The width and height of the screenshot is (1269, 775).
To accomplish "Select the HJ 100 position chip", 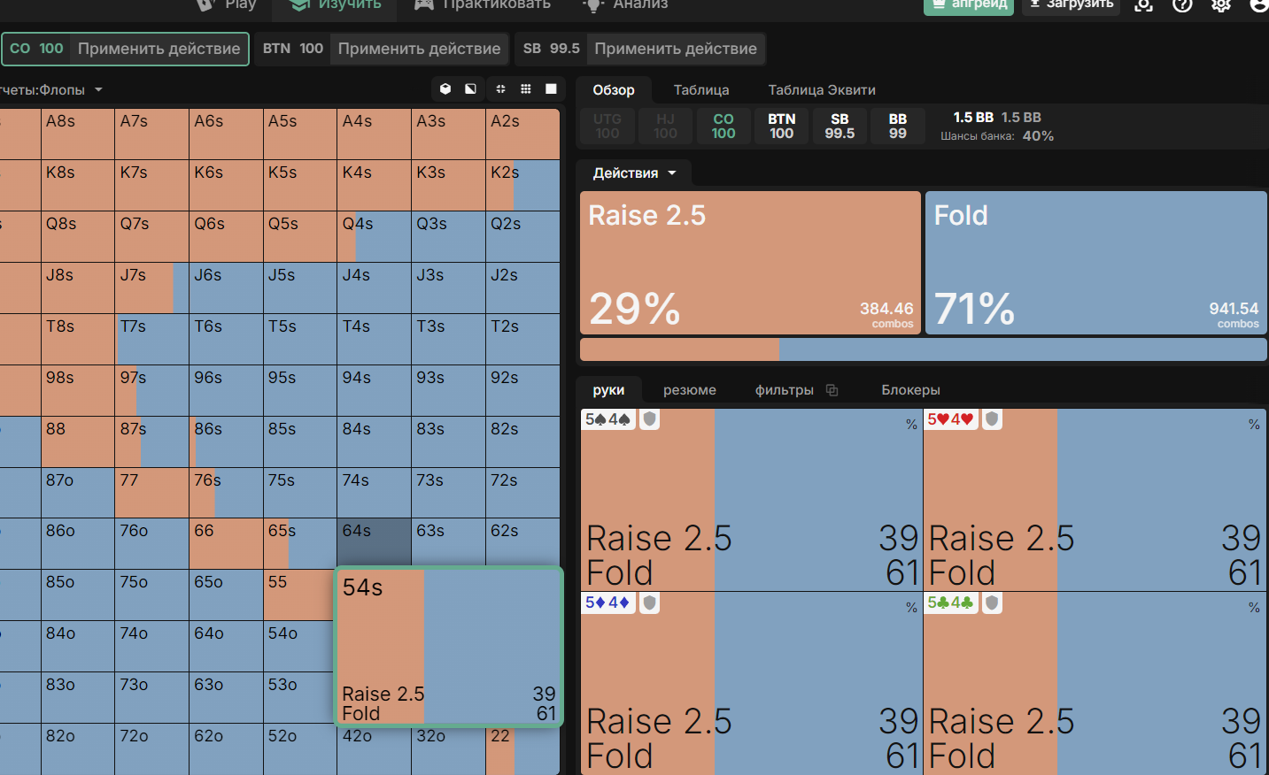I will 665,126.
